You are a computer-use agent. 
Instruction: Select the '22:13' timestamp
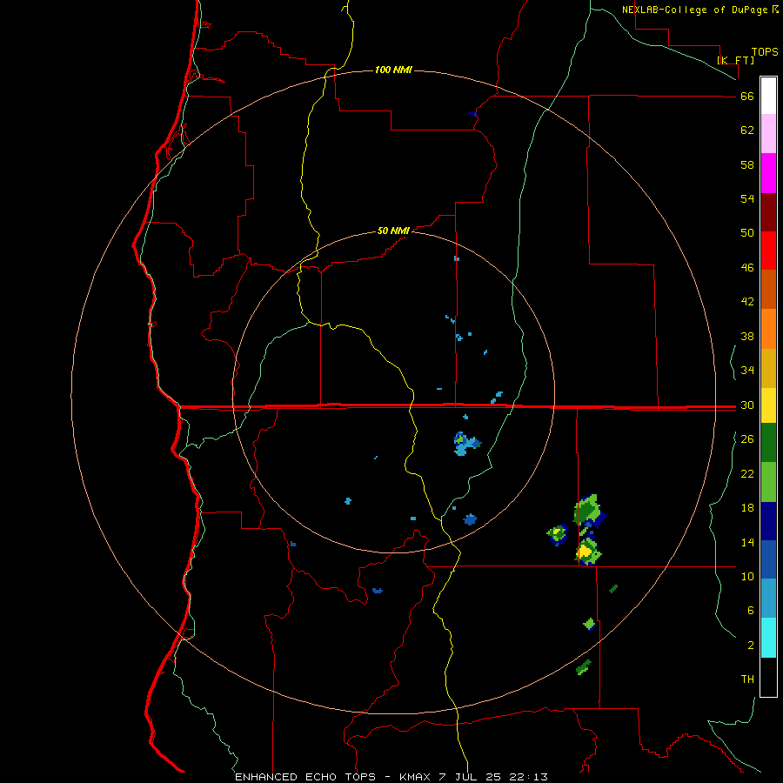point(529,777)
